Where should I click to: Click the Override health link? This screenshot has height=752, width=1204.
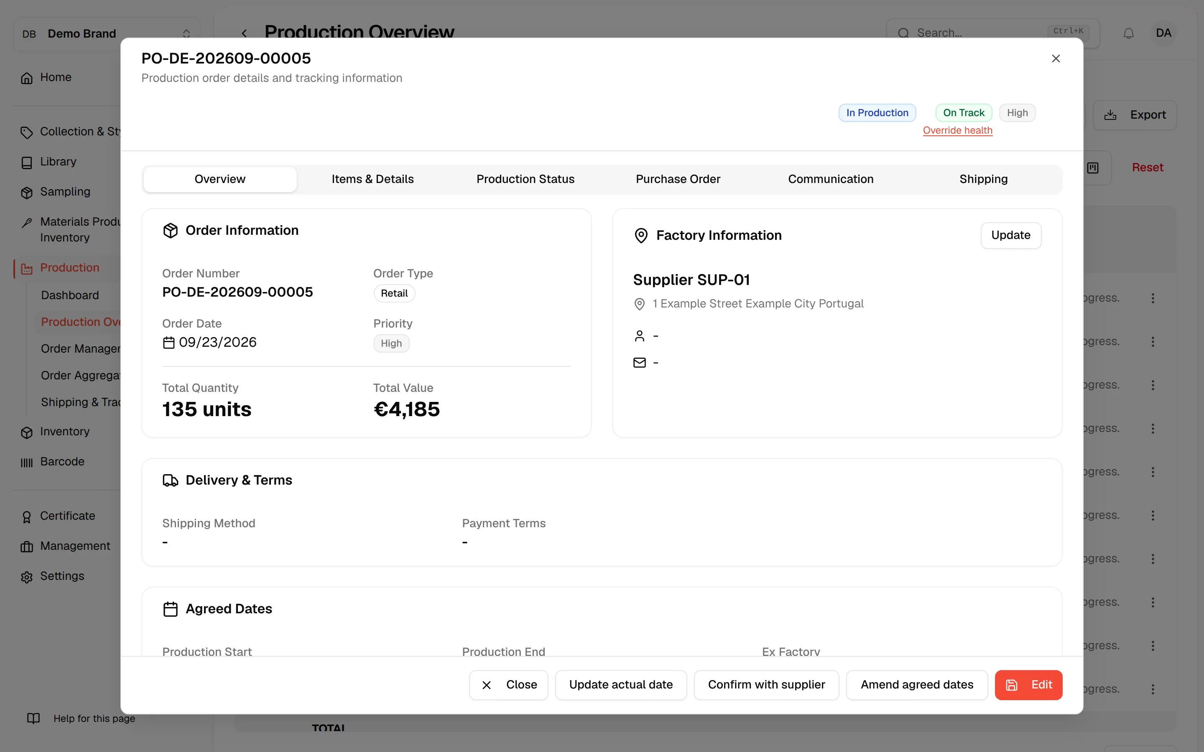click(957, 130)
